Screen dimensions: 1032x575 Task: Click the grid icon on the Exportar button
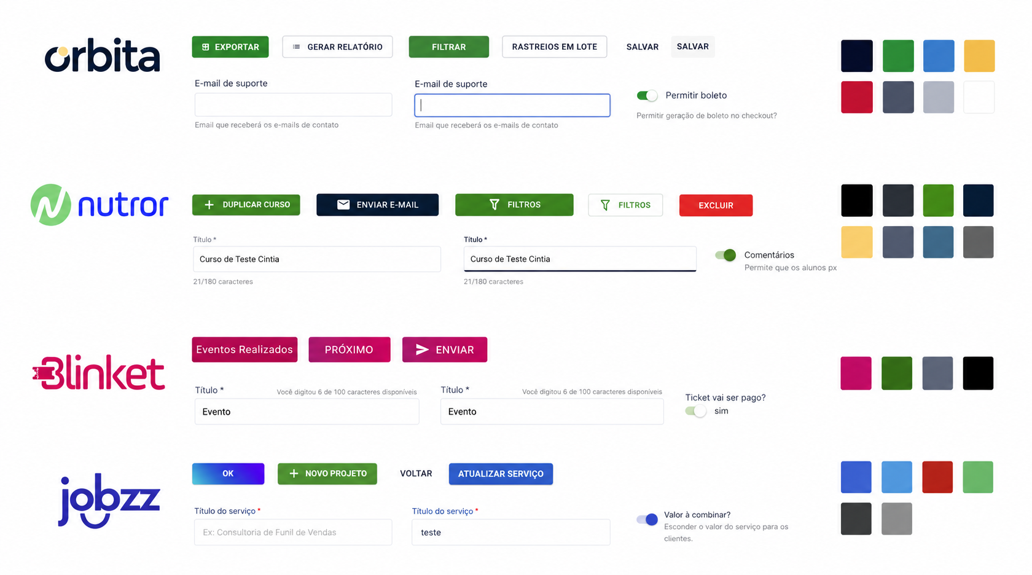point(206,47)
